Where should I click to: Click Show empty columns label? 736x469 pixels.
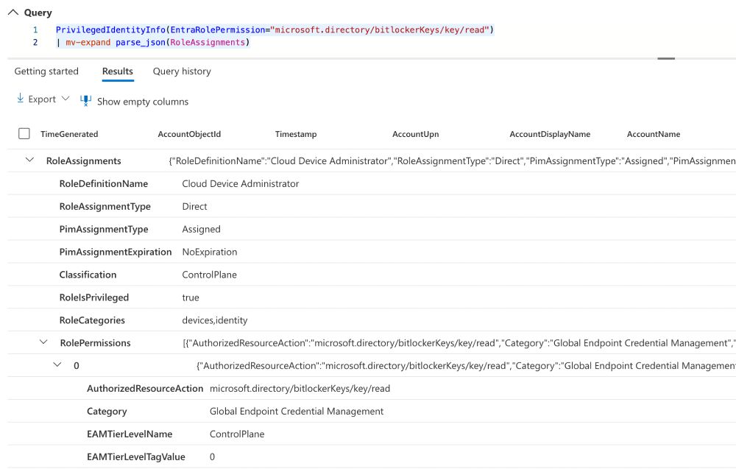143,102
